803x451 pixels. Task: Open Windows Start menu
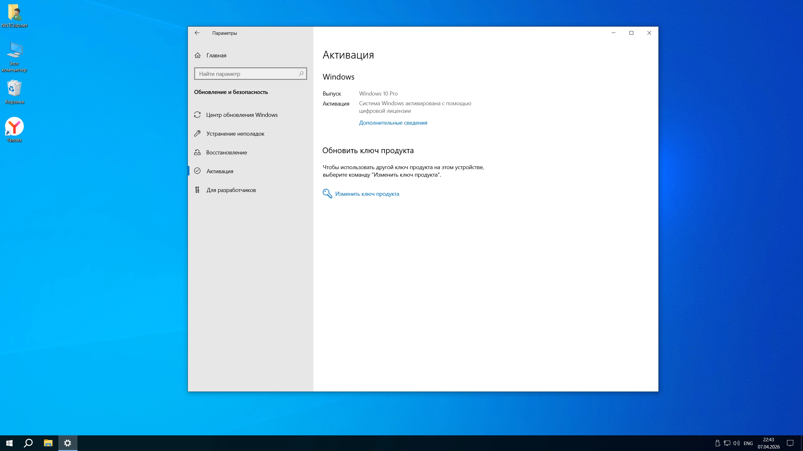tap(9, 443)
